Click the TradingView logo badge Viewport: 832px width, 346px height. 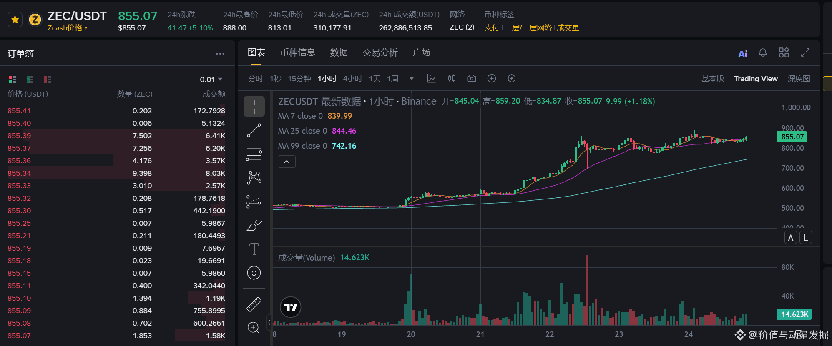click(x=290, y=307)
